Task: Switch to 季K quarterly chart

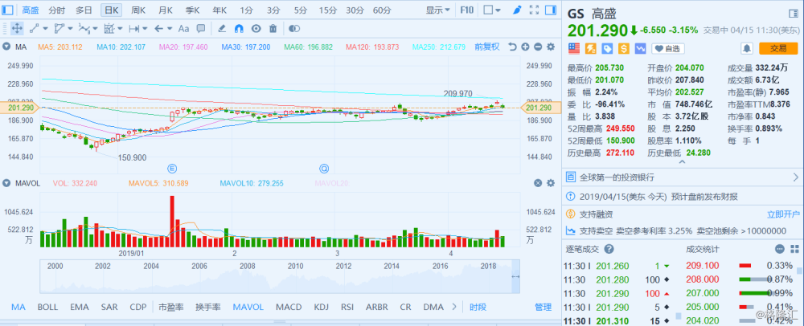Action: [193, 10]
